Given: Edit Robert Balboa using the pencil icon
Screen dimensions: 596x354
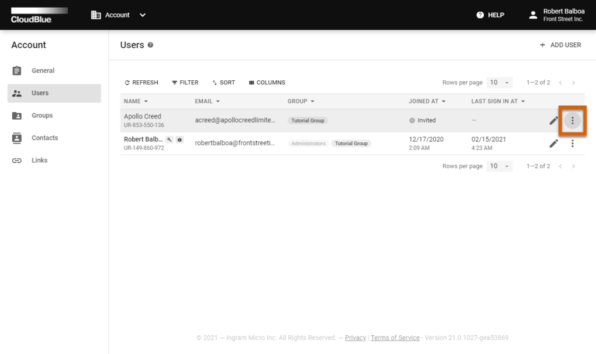Looking at the screenshot, I should (554, 142).
